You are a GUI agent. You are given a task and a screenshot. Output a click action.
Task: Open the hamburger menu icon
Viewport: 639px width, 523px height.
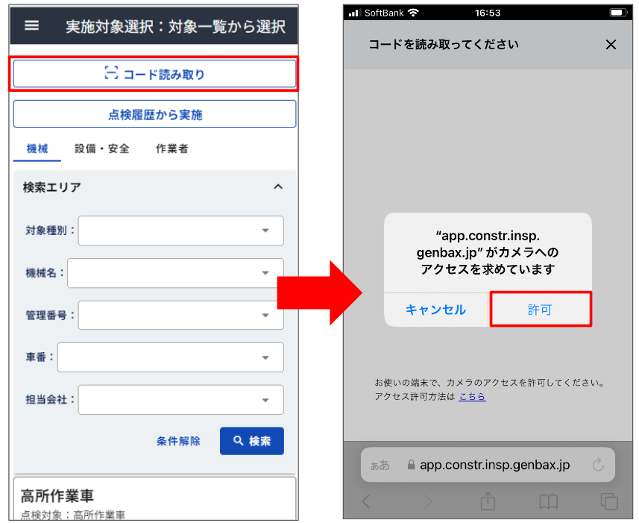[x=32, y=25]
